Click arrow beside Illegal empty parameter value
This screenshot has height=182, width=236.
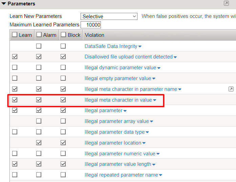tap(154, 79)
